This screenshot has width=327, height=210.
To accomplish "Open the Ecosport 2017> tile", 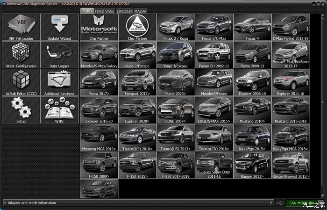I will coord(137,82).
